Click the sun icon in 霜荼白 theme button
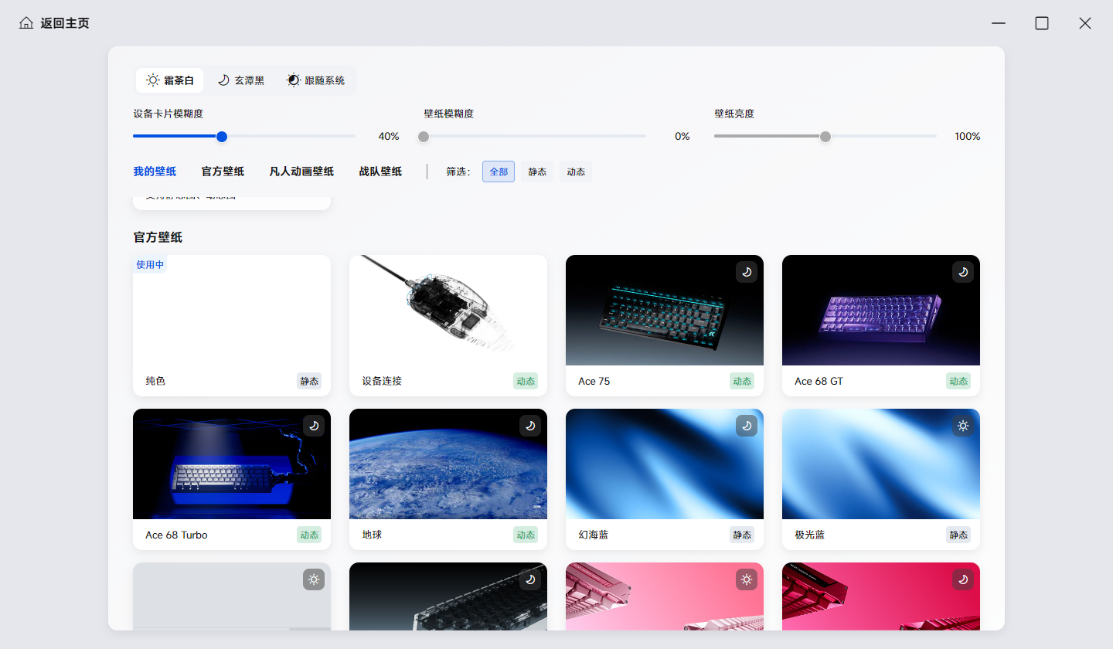The image size is (1113, 649). click(153, 80)
